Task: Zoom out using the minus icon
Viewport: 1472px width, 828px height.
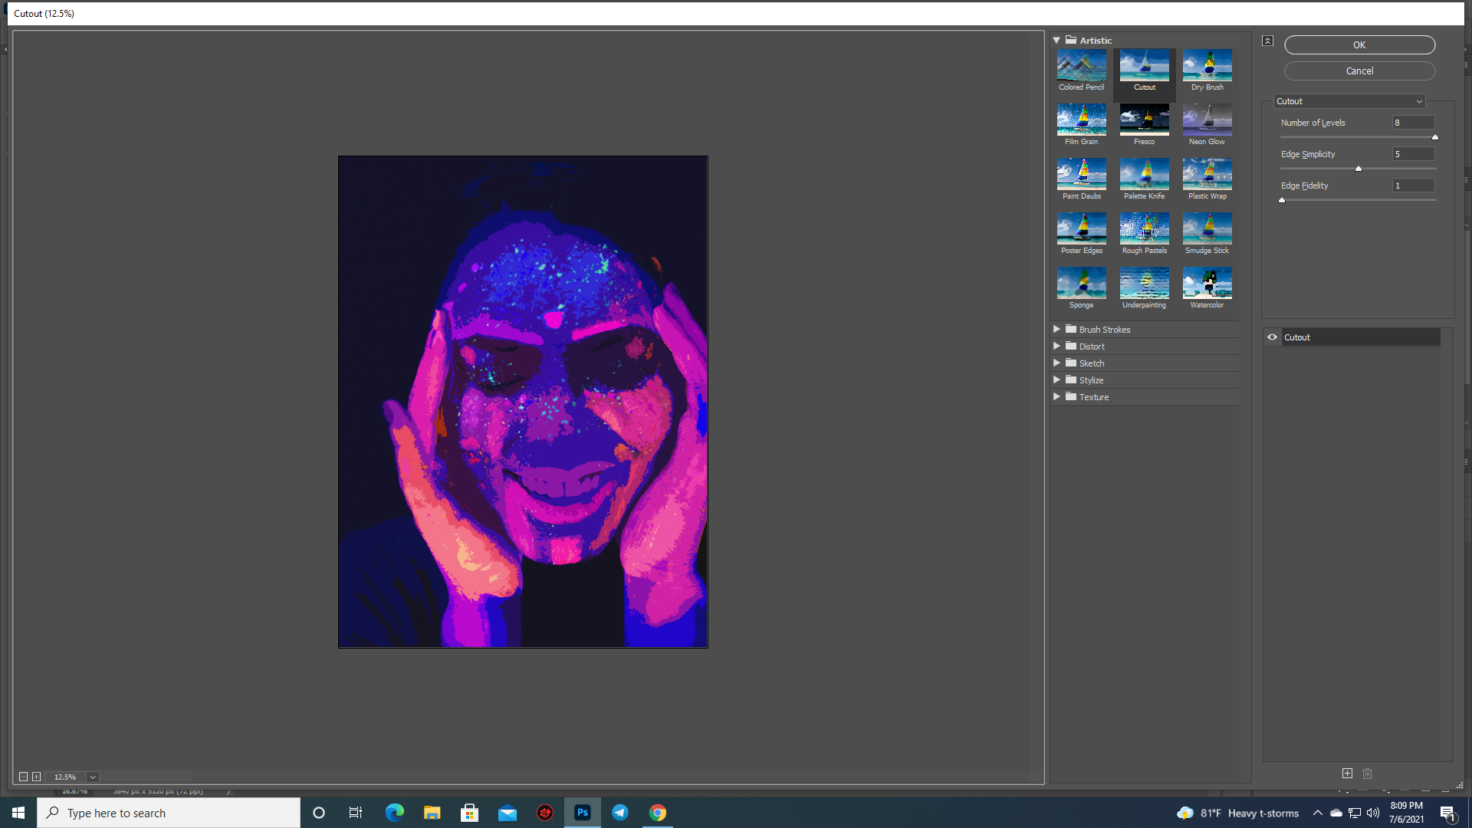Action: click(23, 777)
